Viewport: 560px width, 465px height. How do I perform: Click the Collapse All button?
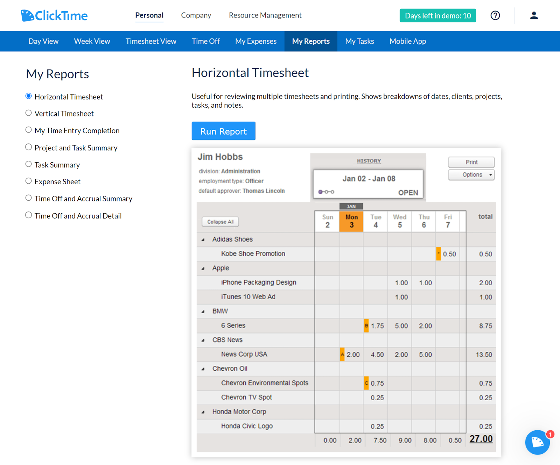click(x=220, y=222)
